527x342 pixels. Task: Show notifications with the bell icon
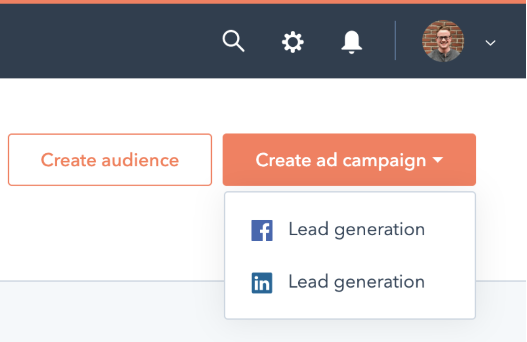(352, 42)
